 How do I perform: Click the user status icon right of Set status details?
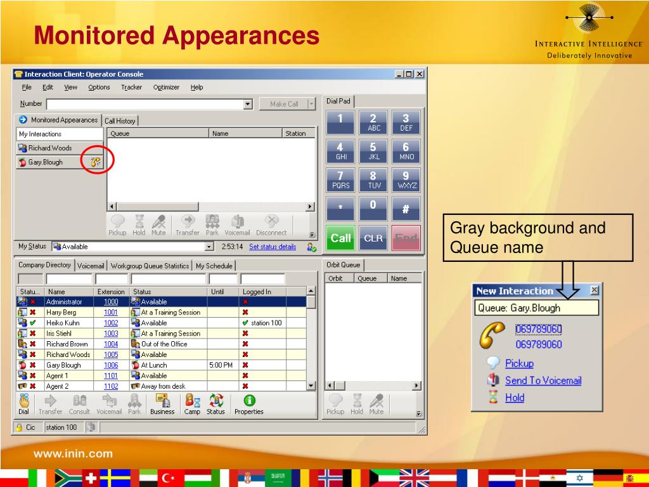312,247
